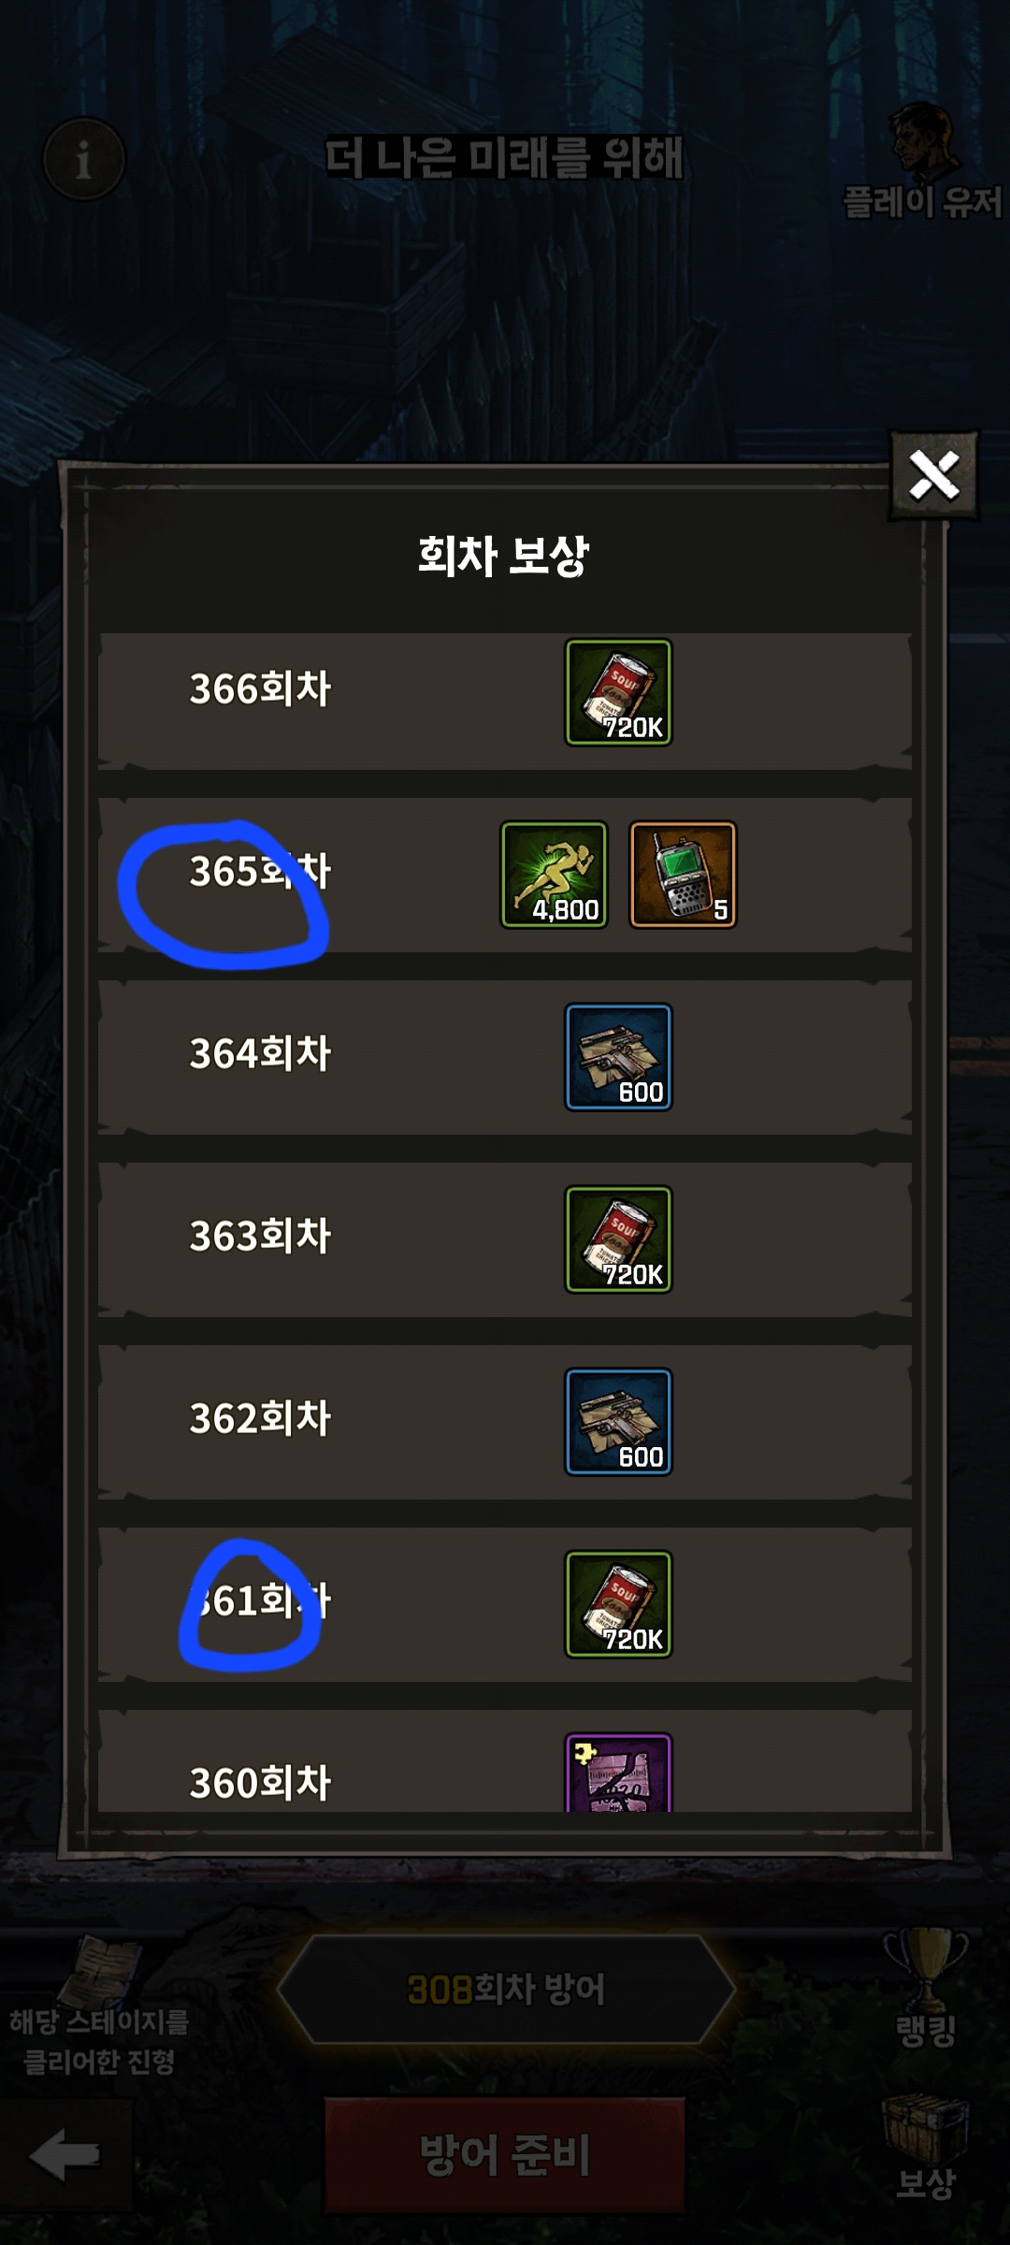Screen dimensions: 1010x2245
Task: Select the 366회차 reward row
Action: tap(505, 702)
